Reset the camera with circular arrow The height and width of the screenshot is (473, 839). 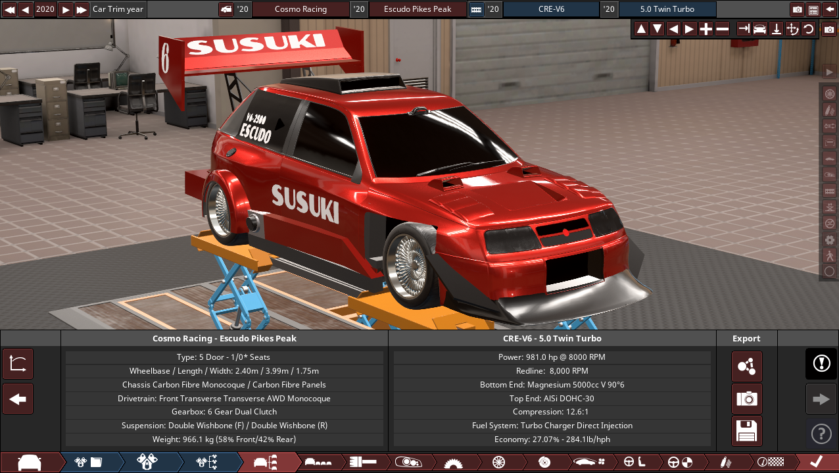point(808,29)
